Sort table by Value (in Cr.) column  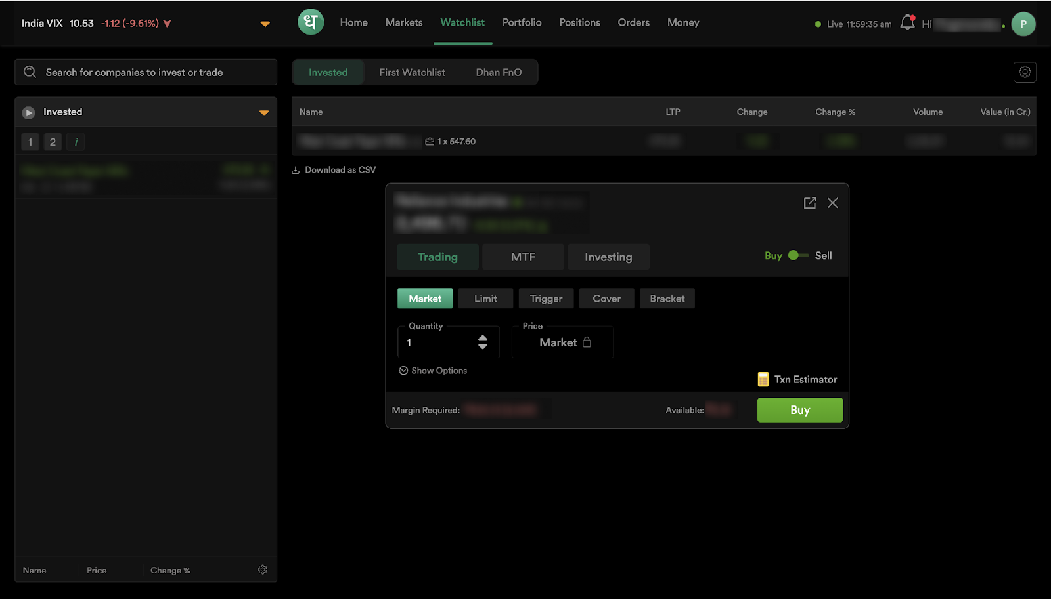(1006, 112)
